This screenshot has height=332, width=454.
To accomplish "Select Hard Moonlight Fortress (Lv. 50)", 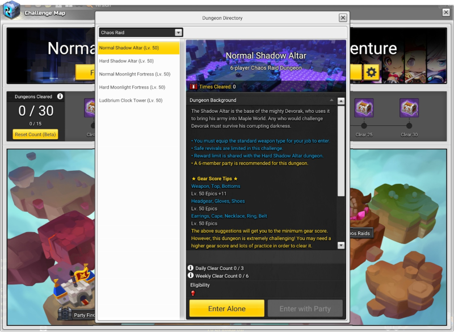I will 138,87.
